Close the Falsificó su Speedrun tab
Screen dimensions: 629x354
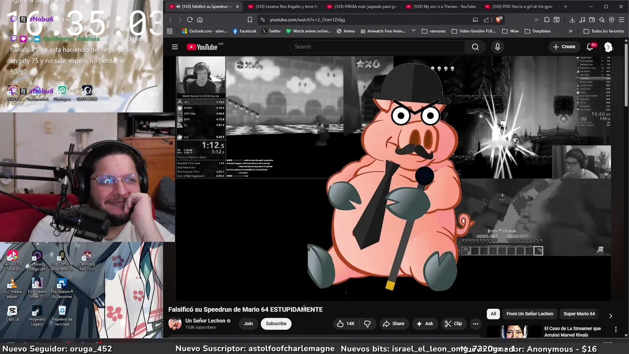(x=237, y=6)
